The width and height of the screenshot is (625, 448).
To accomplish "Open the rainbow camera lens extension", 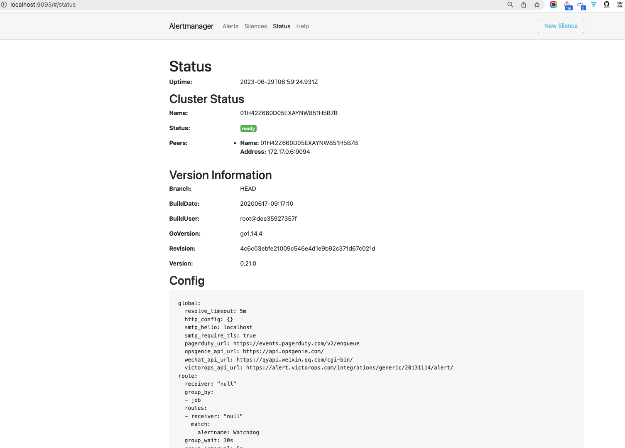I will pyautogui.click(x=554, y=5).
